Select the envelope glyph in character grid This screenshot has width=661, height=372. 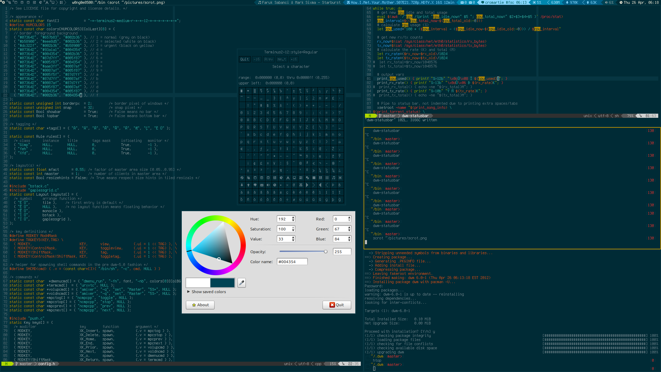pyautogui.click(x=262, y=185)
